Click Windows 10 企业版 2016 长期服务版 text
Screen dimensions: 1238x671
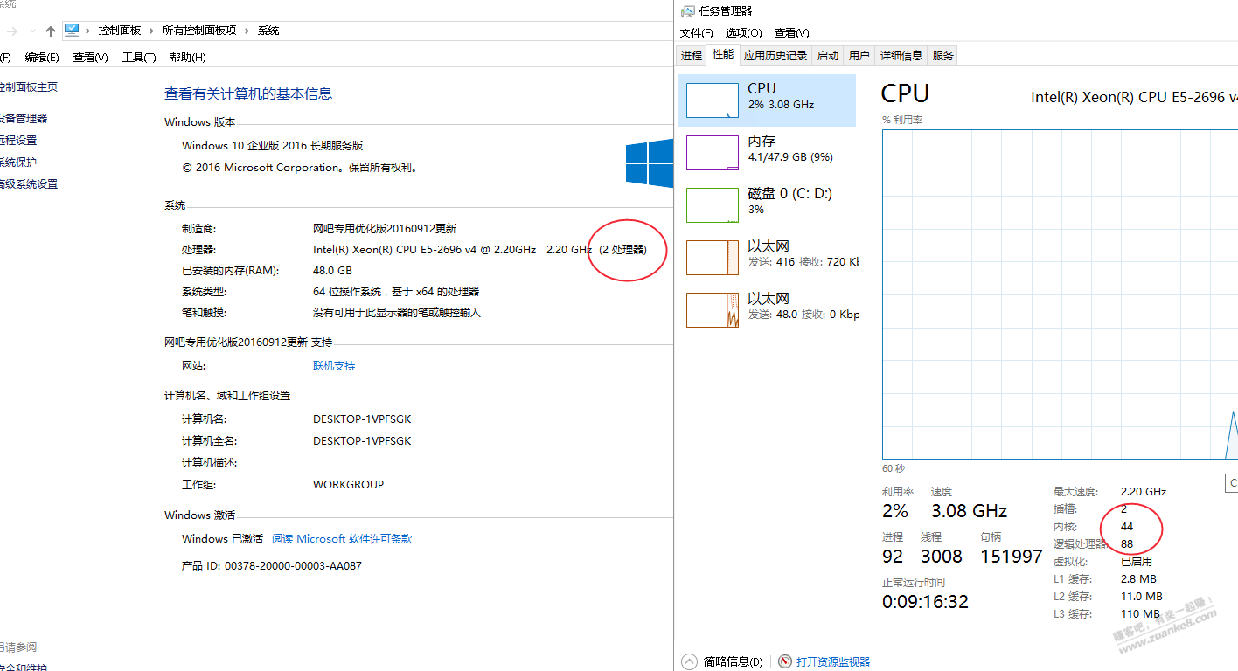[272, 146]
